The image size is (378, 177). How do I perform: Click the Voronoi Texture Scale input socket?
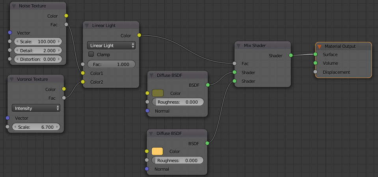(x=7, y=126)
